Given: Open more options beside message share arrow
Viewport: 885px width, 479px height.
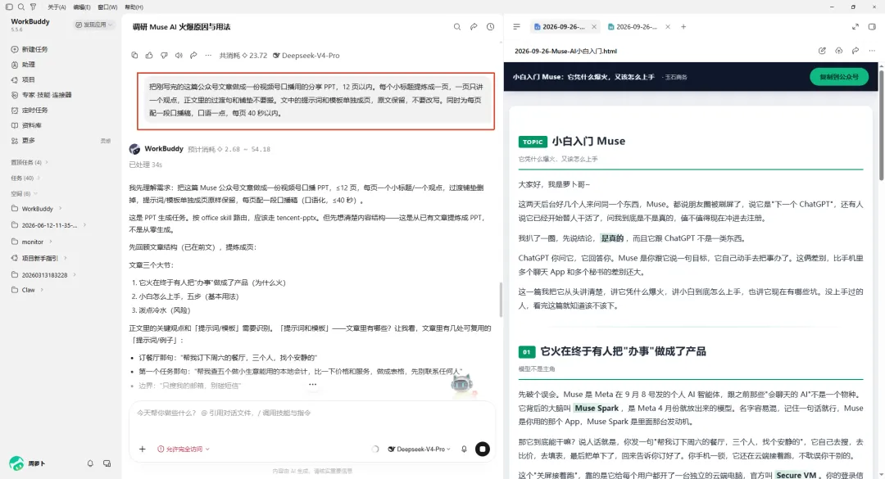Looking at the screenshot, I should click(208, 56).
